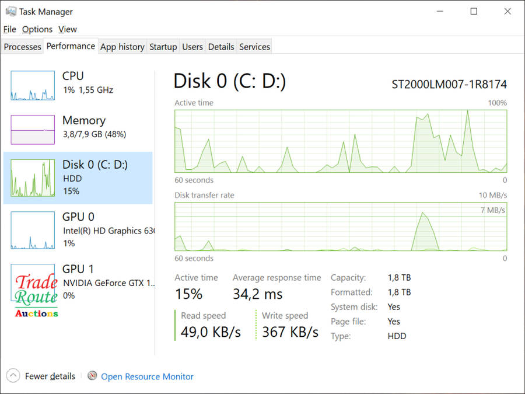Select the Memory usage graph thumbnail
The width and height of the screenshot is (525, 394).
(x=32, y=130)
